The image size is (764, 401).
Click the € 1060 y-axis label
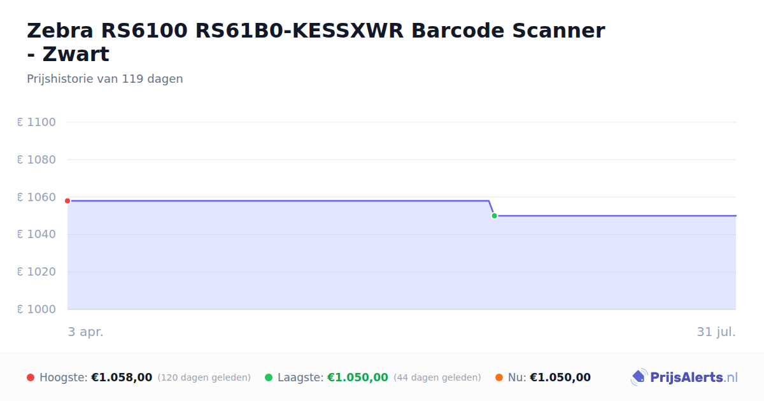[x=36, y=197]
